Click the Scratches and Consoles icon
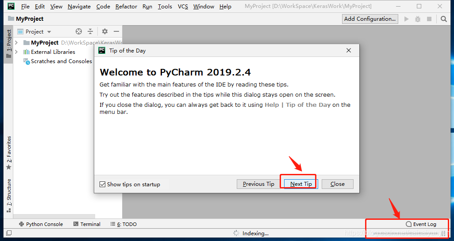The width and height of the screenshot is (454, 241). (27, 61)
